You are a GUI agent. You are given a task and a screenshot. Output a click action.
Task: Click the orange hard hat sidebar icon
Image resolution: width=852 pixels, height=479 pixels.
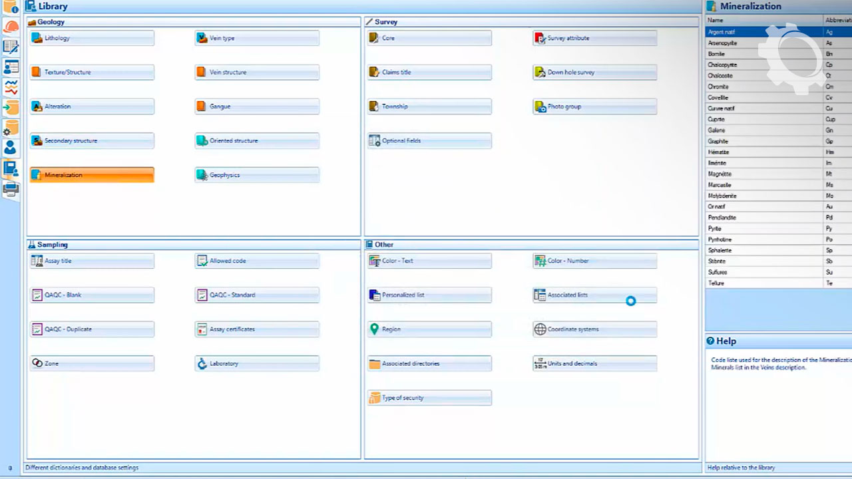[11, 27]
